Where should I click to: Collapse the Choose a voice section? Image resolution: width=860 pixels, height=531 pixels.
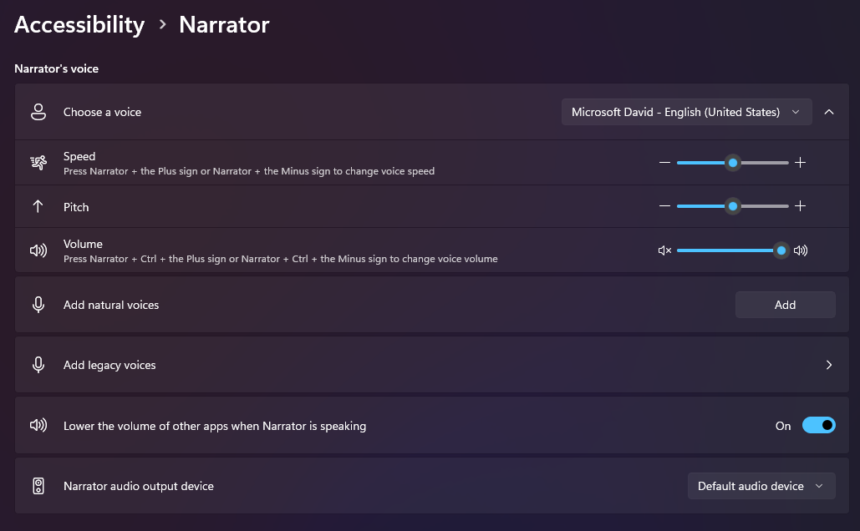[x=829, y=112]
